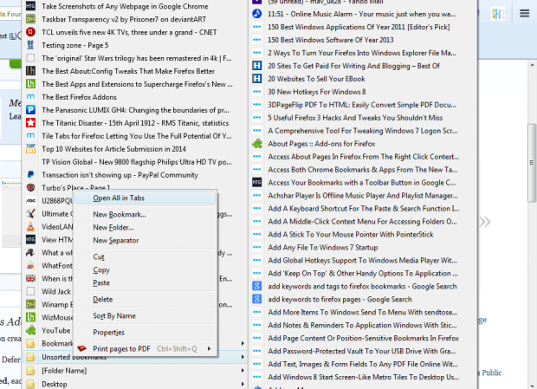Click the H icon for 20 Websites To Sell
The width and height of the screenshot is (537, 389).
[x=257, y=79]
